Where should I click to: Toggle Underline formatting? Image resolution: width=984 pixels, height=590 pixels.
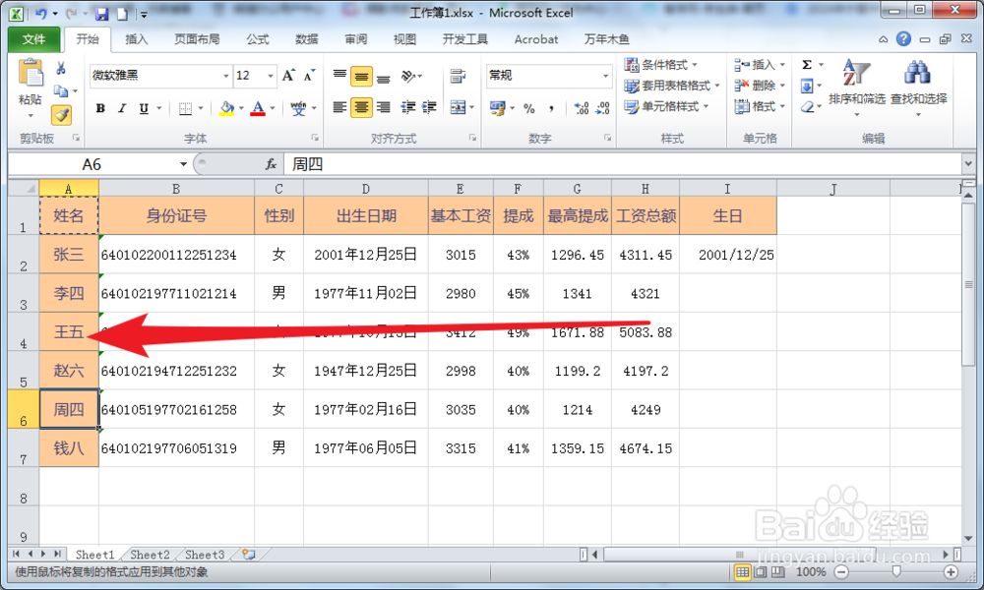144,108
